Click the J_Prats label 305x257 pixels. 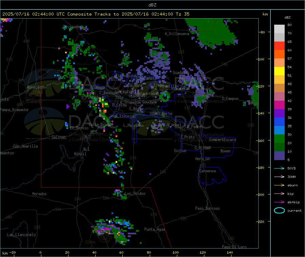(188, 137)
